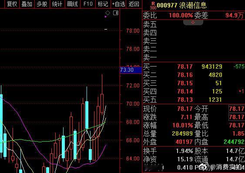
Task: Select the 标记 mark button
Action: point(103,4)
